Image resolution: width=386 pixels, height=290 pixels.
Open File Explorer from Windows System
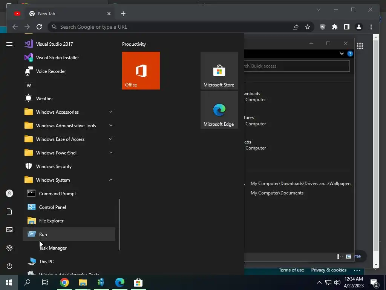tap(69, 221)
